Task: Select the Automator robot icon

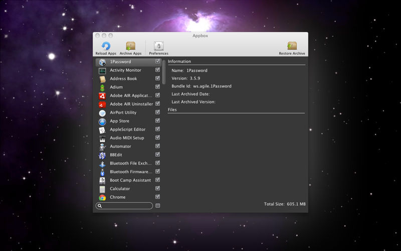Action: pos(102,147)
